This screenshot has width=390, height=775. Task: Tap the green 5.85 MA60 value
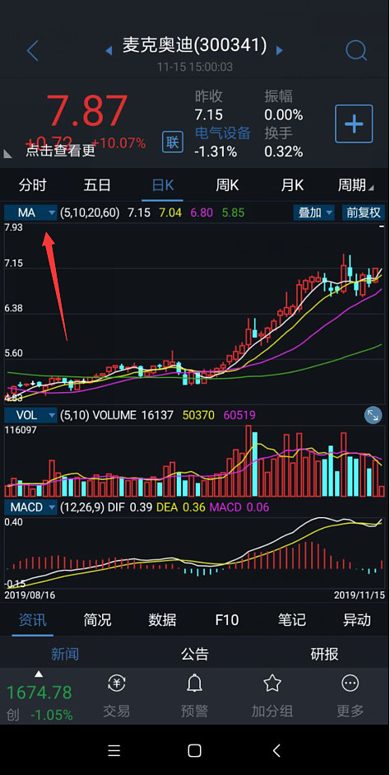coord(233,213)
